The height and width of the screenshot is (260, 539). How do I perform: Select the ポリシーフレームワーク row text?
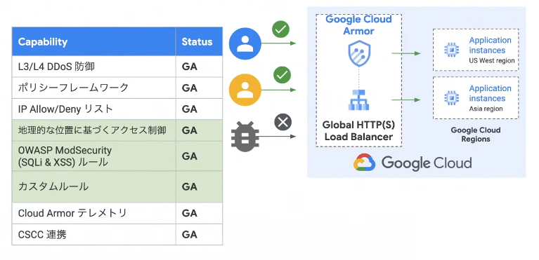pos(74,88)
